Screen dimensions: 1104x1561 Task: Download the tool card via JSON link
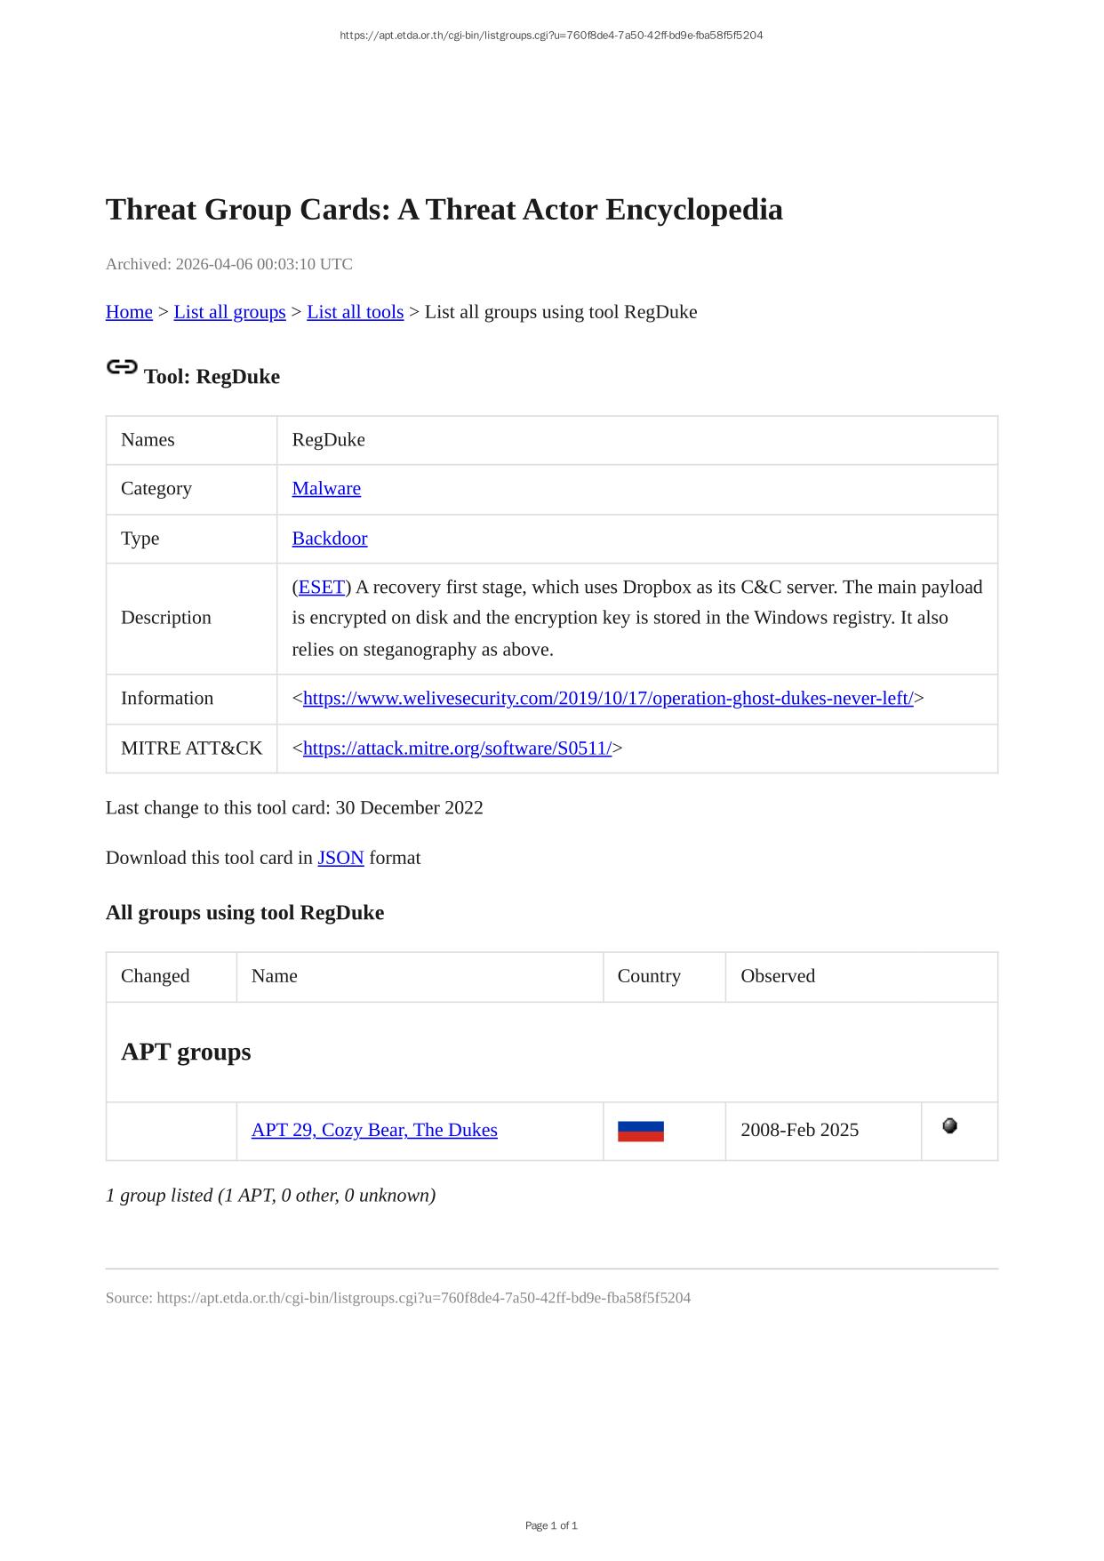[x=340, y=858]
